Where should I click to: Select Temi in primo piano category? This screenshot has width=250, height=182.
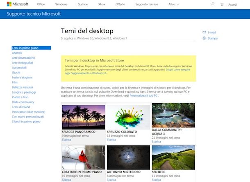coord(32,48)
